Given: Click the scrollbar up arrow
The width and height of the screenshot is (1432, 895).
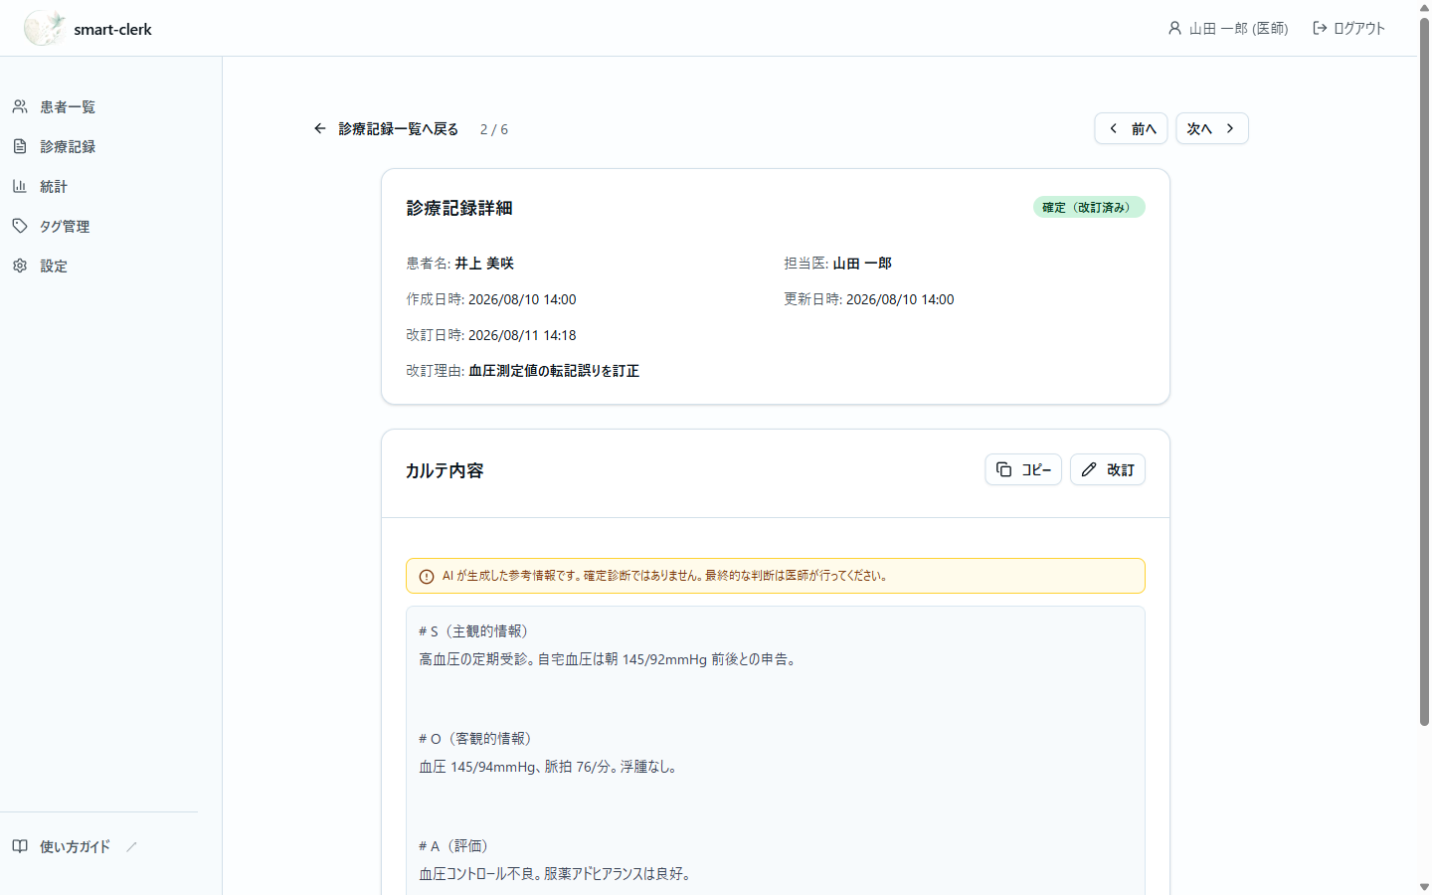Looking at the screenshot, I should 1424,7.
